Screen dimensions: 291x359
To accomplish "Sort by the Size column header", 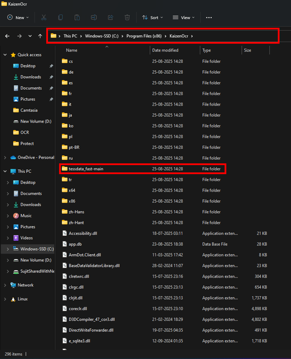I will (248, 50).
